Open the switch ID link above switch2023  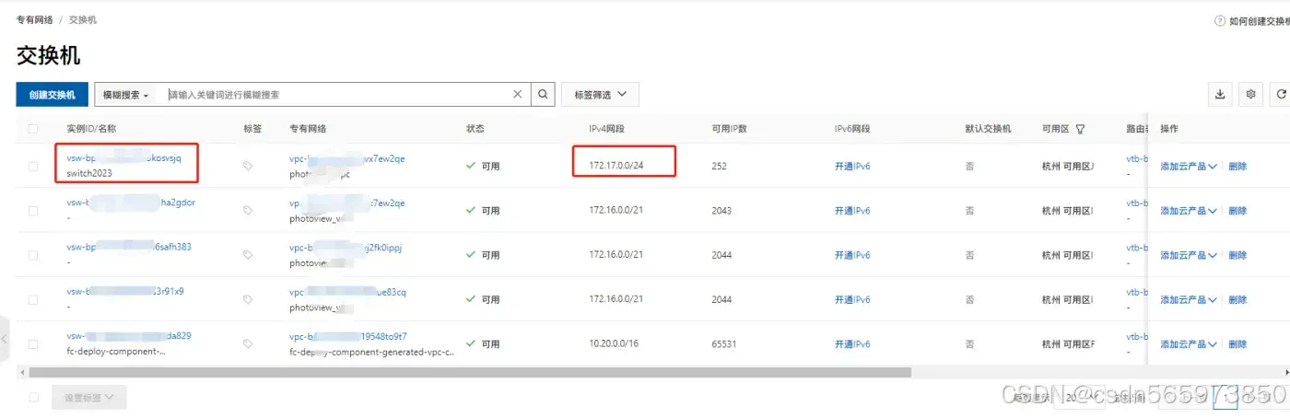[x=124, y=158]
